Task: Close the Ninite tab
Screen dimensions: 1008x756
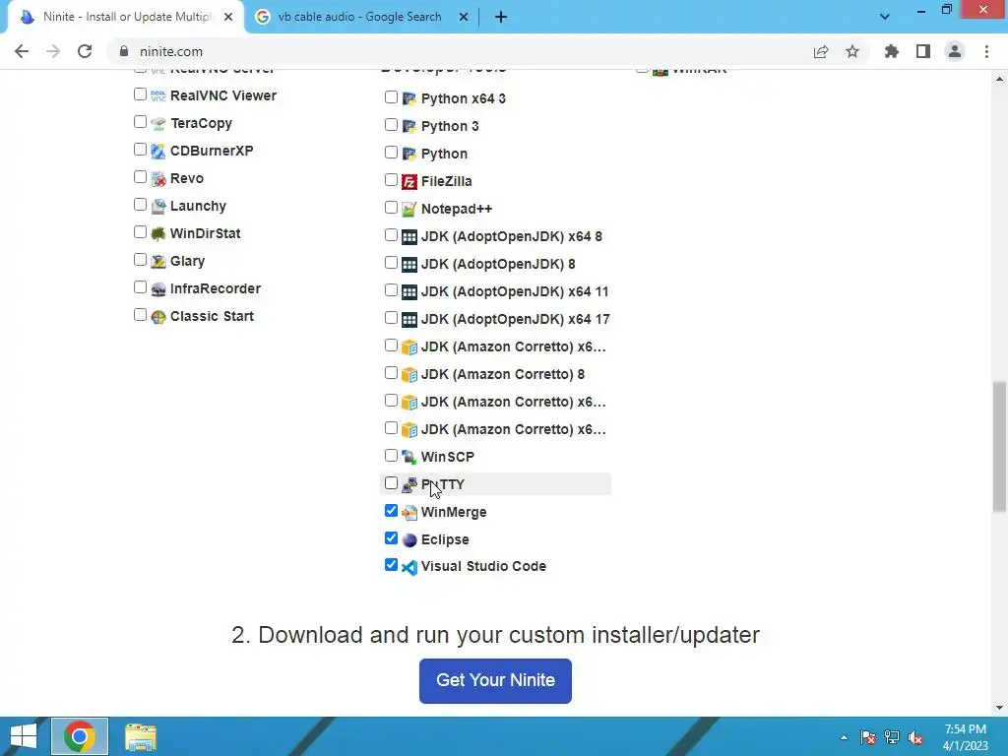Action: [228, 17]
